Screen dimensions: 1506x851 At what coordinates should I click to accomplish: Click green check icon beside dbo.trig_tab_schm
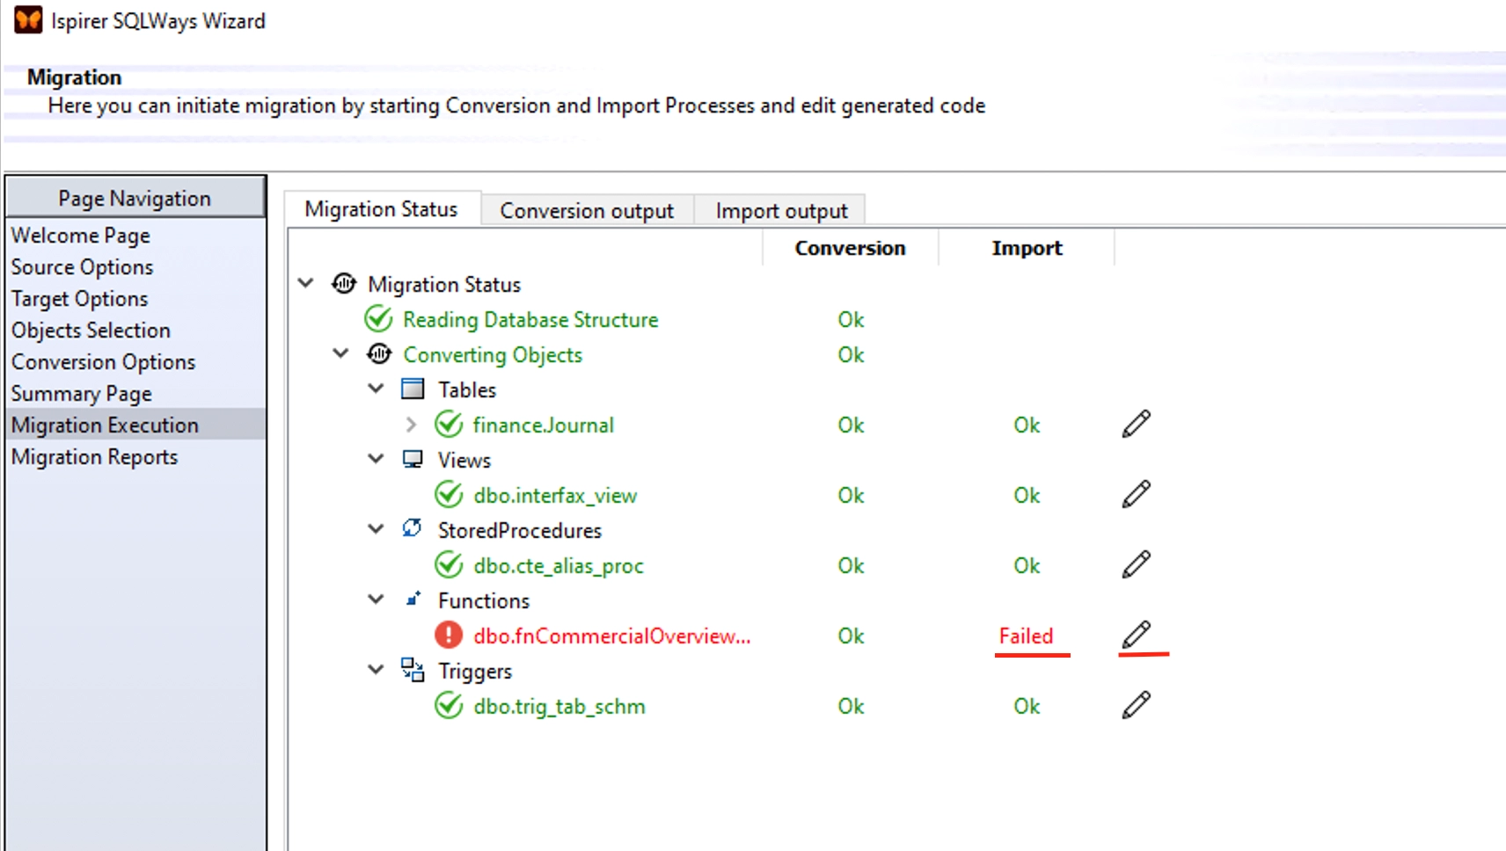[x=449, y=705]
